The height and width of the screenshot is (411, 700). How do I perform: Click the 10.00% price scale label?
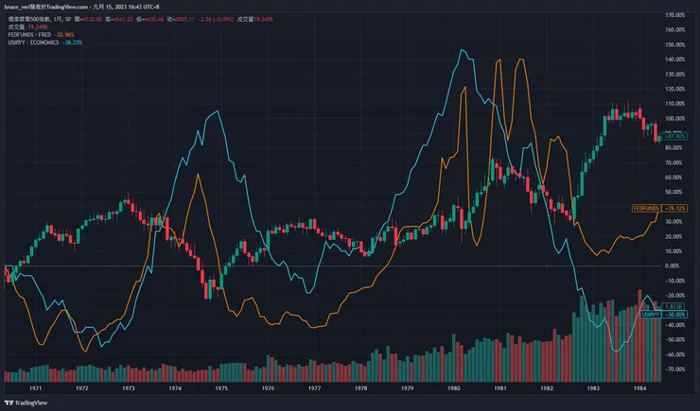pos(674,251)
